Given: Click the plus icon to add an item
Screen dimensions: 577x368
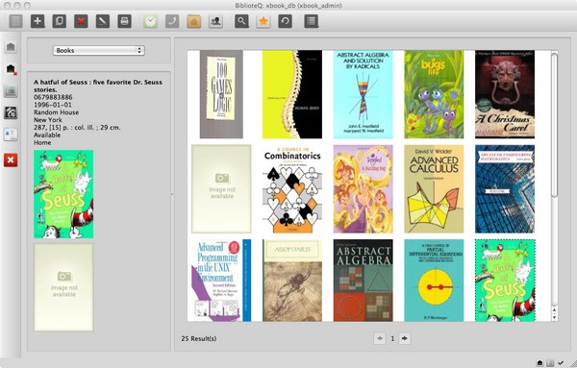Looking at the screenshot, I should [x=38, y=21].
